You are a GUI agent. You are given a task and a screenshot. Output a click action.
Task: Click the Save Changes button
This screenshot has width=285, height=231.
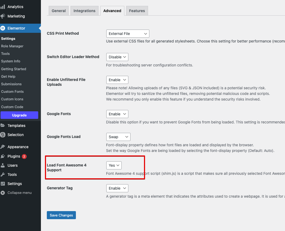(61, 215)
